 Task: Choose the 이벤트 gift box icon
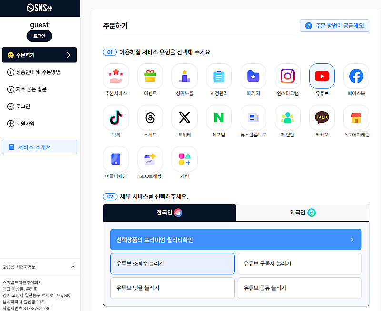150,76
